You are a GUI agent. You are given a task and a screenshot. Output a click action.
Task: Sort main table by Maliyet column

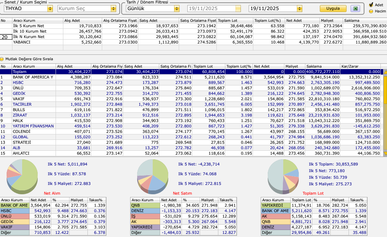[x=295, y=66]
